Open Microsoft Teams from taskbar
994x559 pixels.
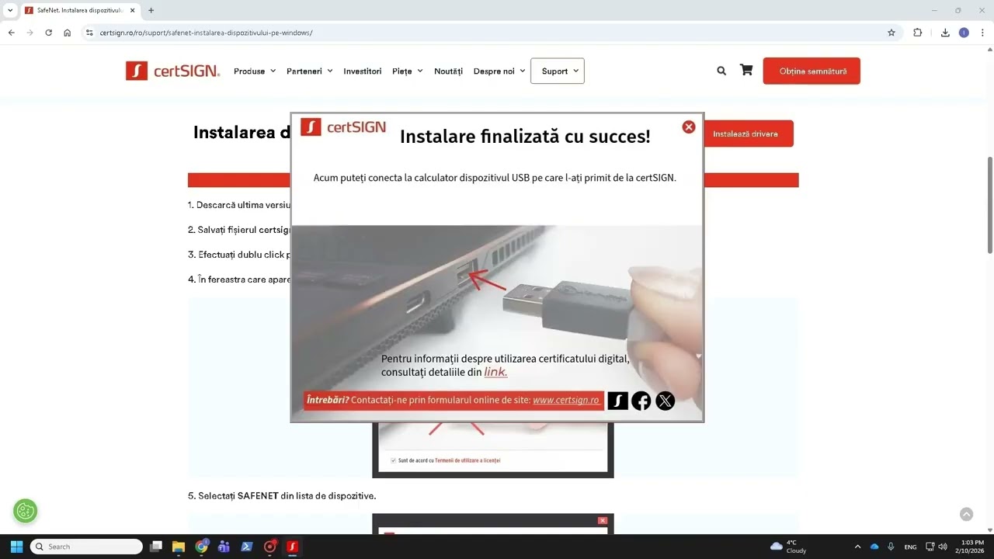[224, 547]
